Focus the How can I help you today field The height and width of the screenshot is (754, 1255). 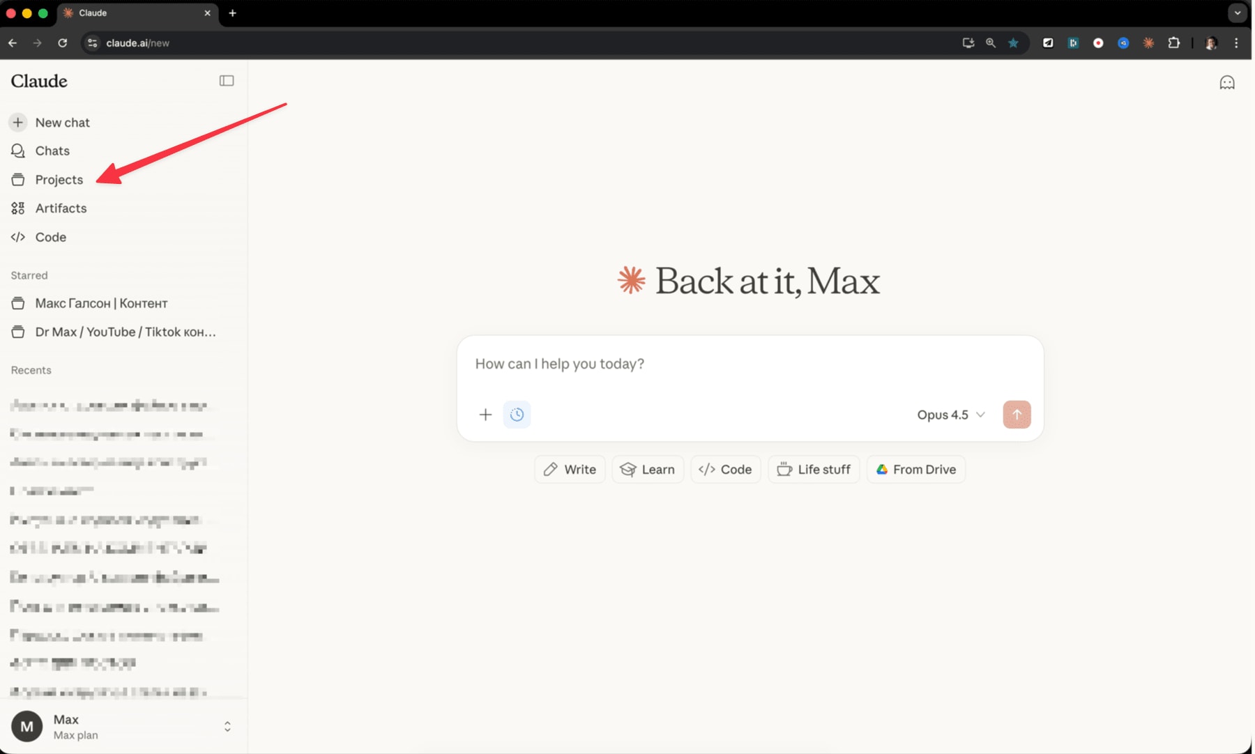tap(750, 364)
